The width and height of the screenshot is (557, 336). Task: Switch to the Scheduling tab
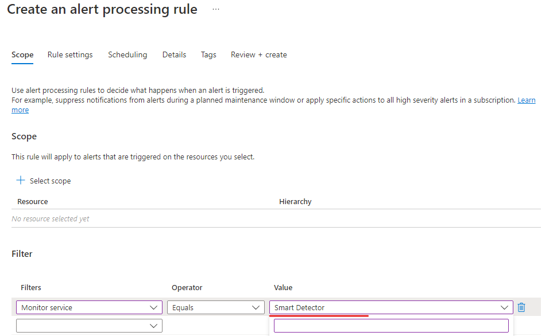(127, 54)
